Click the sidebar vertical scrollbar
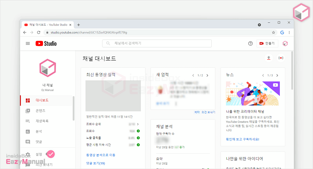313x169 pixels. [74, 109]
